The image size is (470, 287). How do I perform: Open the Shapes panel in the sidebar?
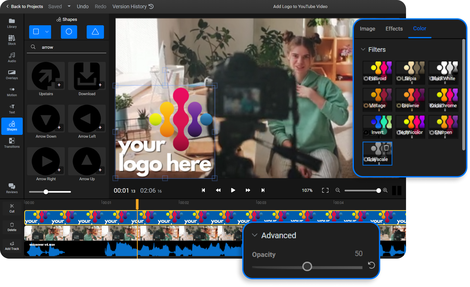12,126
